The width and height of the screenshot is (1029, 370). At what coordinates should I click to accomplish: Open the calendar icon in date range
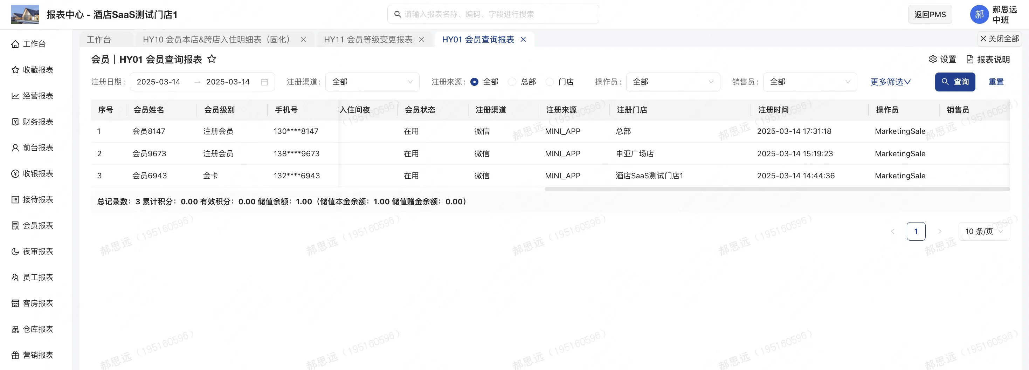(x=264, y=82)
